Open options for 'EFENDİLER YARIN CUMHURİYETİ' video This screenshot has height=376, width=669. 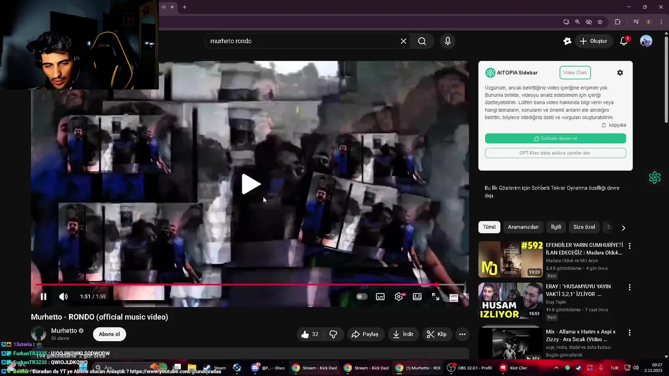[629, 246]
